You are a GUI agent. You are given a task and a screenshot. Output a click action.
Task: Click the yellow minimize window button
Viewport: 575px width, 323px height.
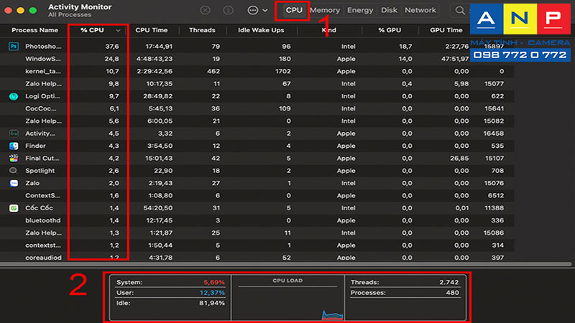click(21, 10)
